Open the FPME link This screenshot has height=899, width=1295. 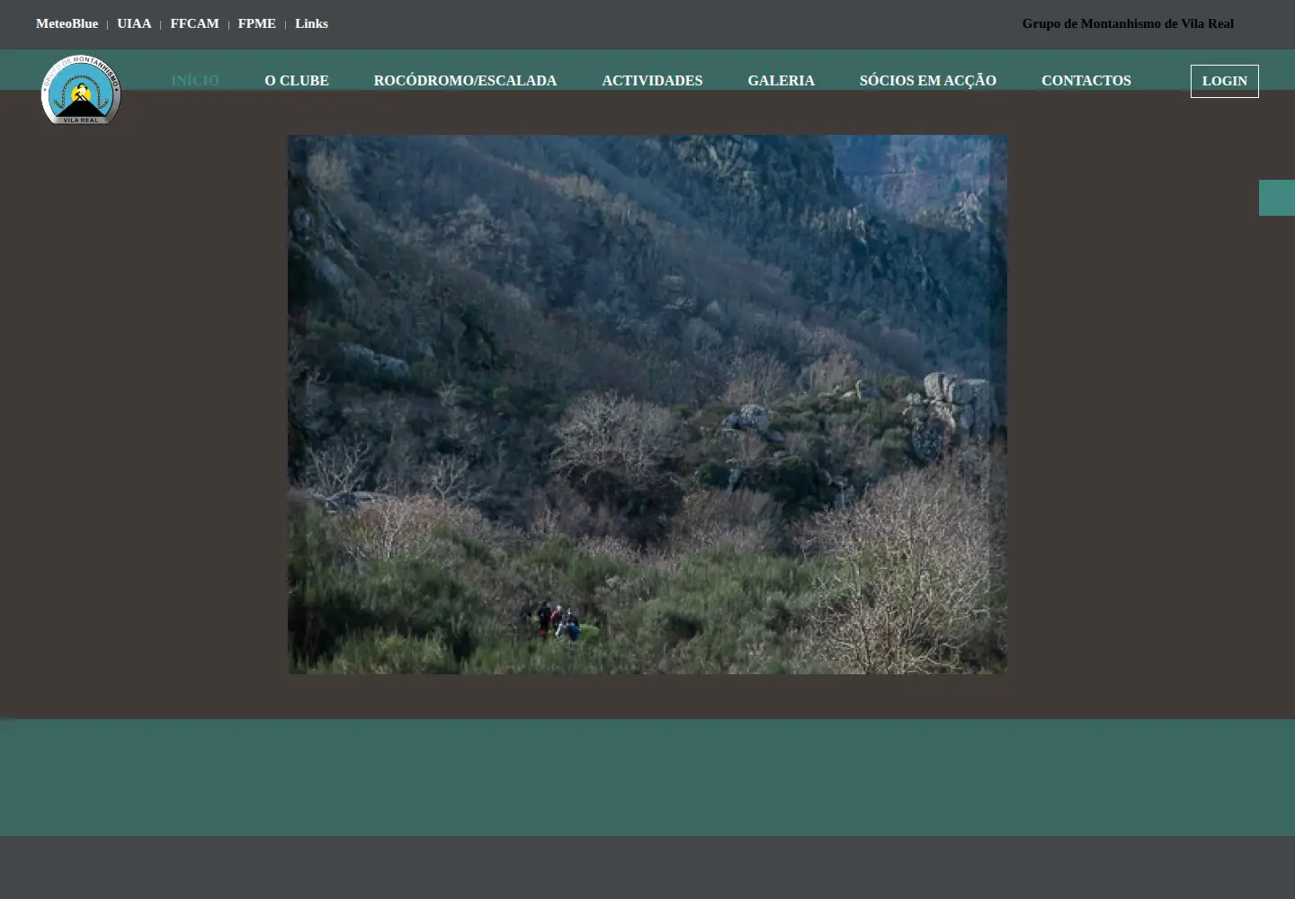[x=257, y=24]
